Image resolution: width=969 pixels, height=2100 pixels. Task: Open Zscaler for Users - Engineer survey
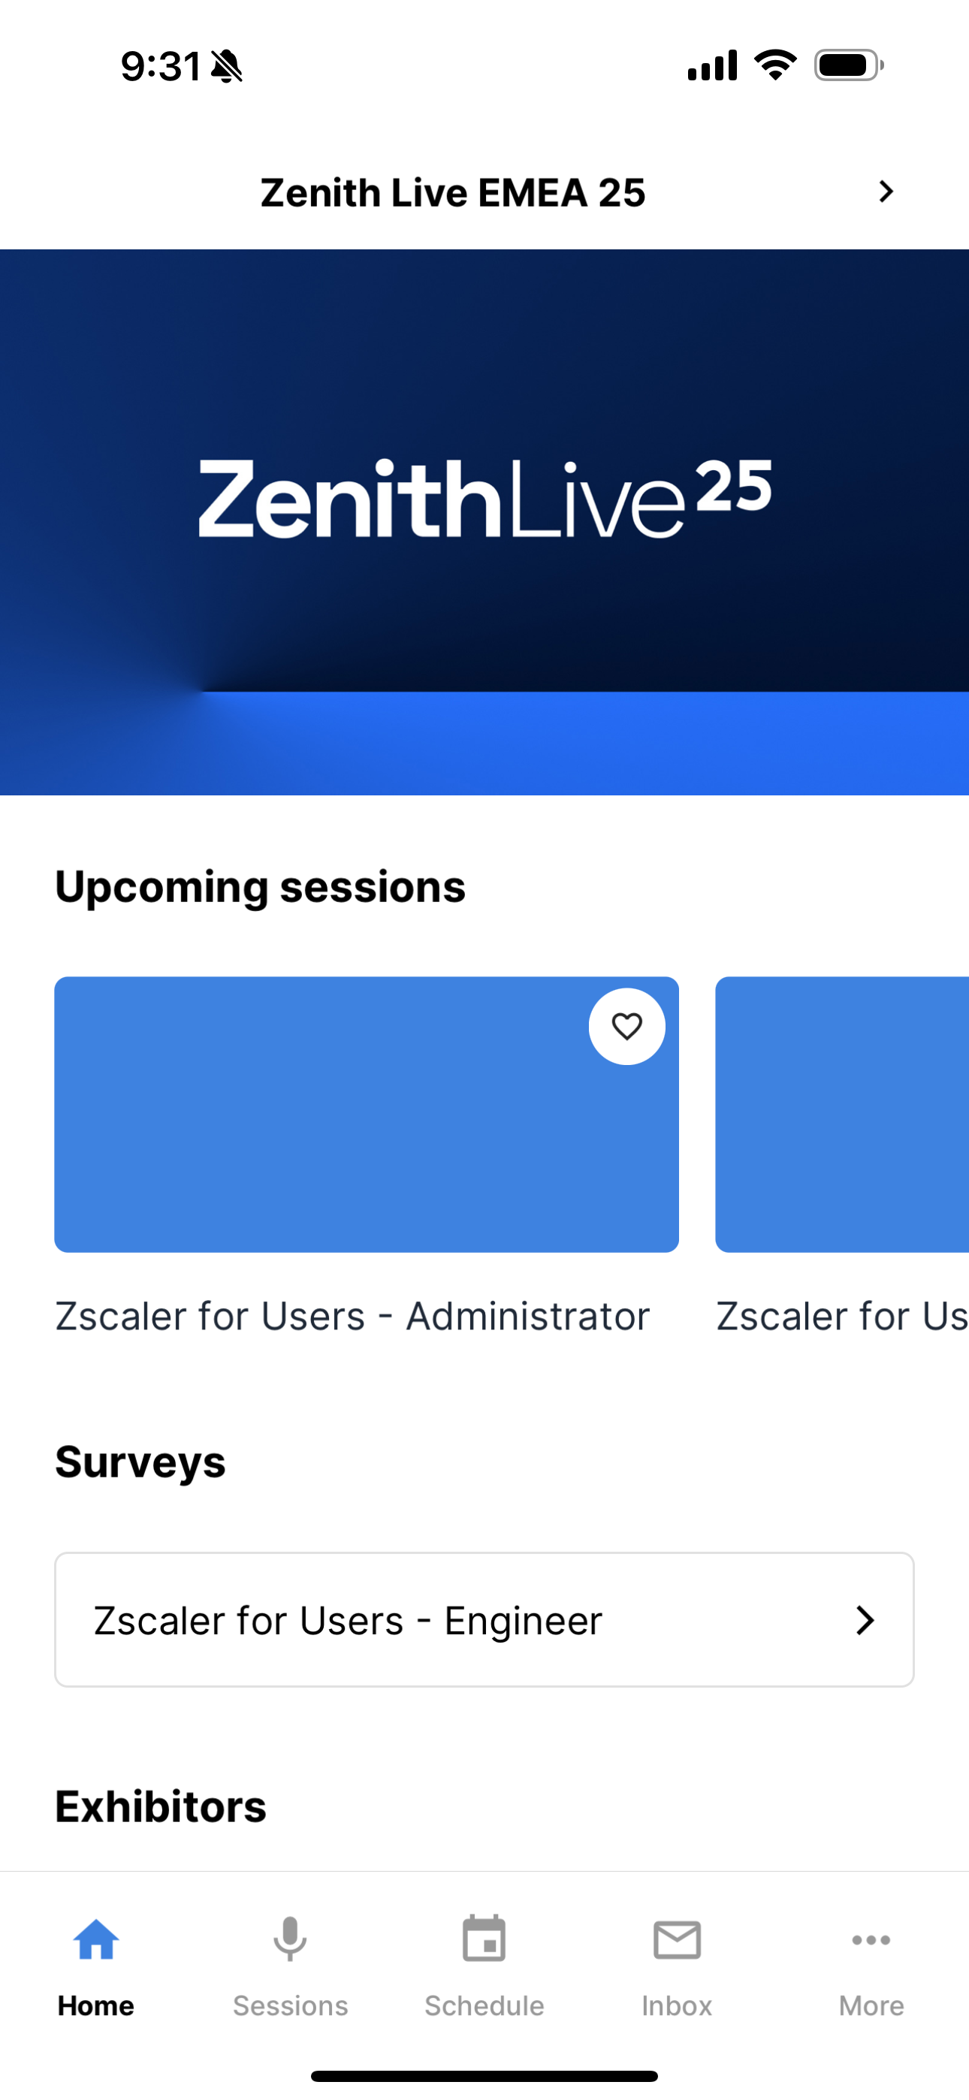point(484,1620)
